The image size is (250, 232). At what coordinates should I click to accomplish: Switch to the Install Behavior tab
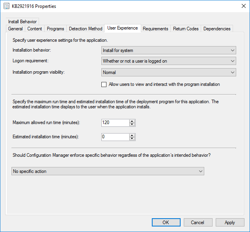click(22, 22)
